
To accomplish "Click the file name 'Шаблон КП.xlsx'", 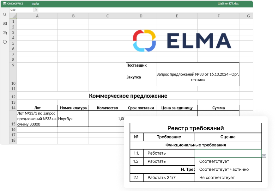I will pos(228,3).
